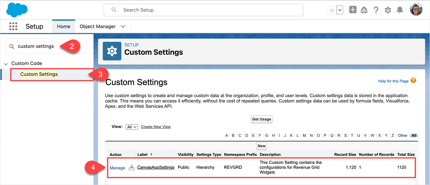This screenshot has height=185, width=430.
Task: Click the Public visibility cell
Action: [183, 167]
